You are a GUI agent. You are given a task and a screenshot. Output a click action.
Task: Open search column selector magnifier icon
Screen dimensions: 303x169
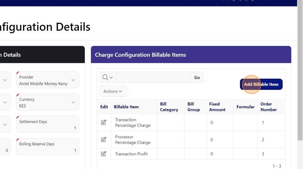(108, 77)
